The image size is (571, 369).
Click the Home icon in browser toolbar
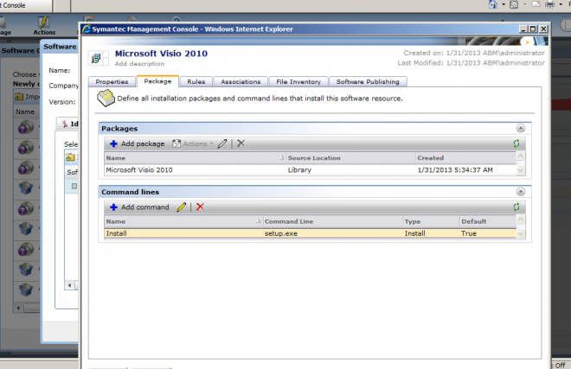point(492,4)
